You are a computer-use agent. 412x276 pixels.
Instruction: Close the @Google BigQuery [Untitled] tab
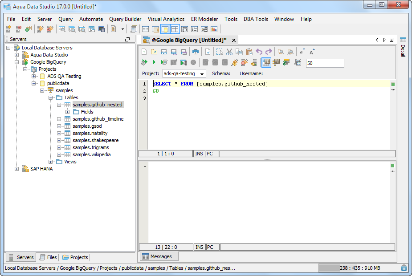click(233, 40)
